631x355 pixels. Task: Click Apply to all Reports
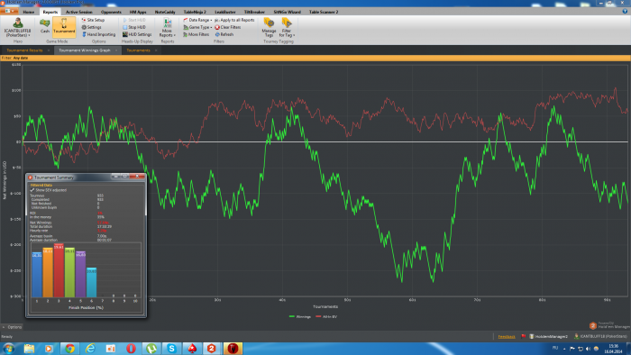(x=234, y=20)
